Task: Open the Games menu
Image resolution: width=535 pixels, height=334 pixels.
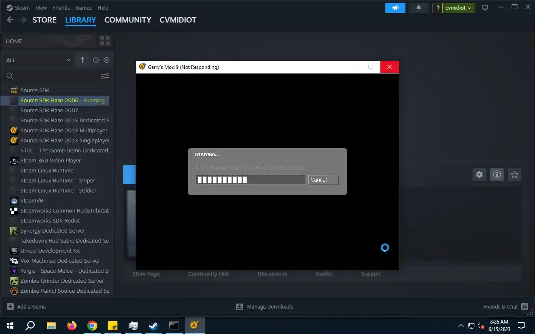Action: pos(84,8)
